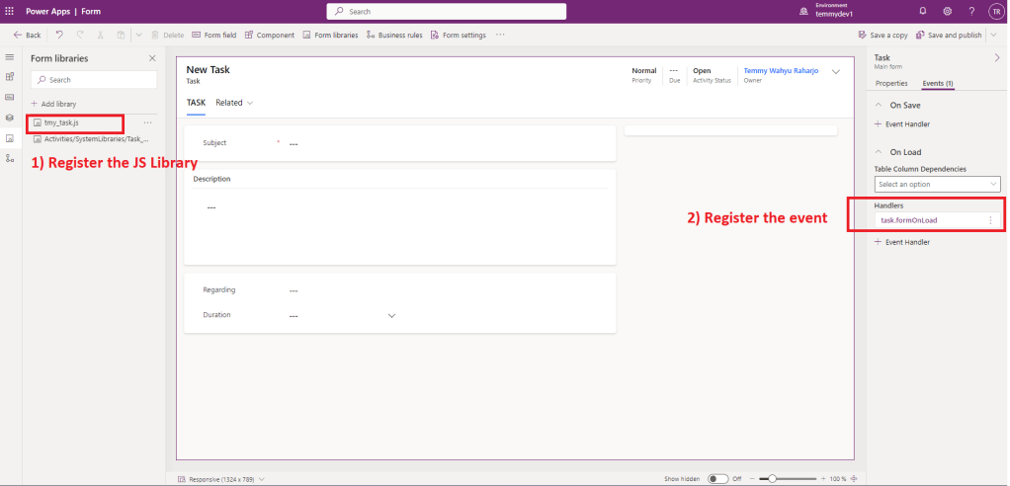Open the Table columns icon in left rail
This screenshot has height=486, width=1010.
[x=10, y=97]
